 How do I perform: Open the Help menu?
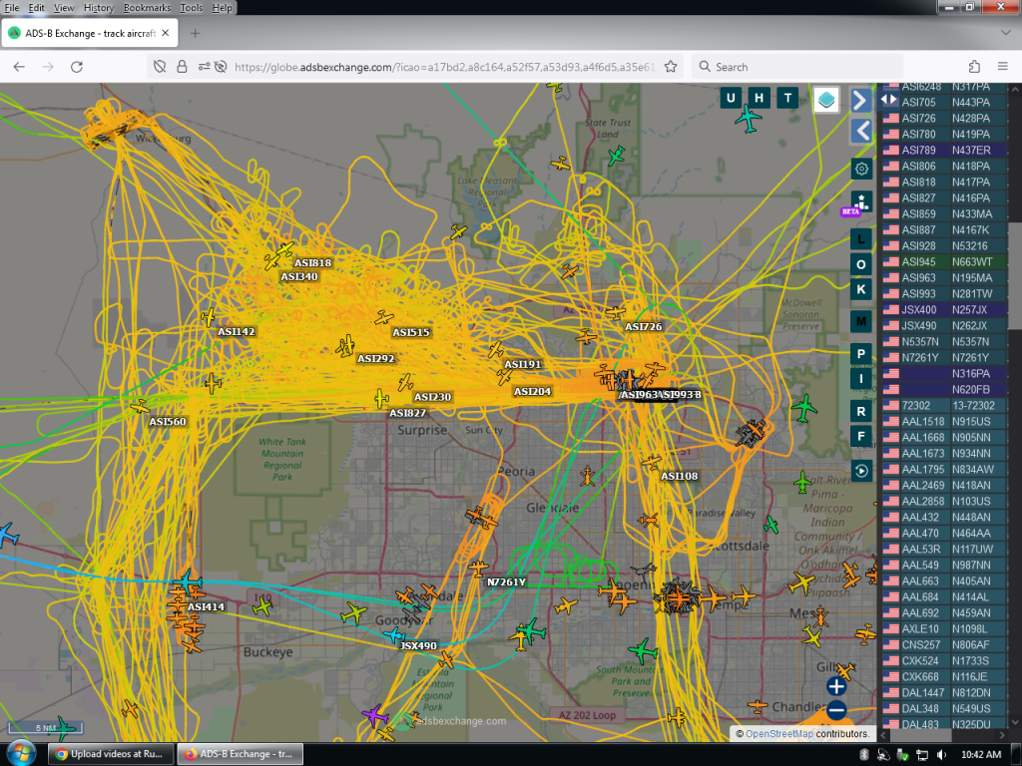click(x=222, y=8)
